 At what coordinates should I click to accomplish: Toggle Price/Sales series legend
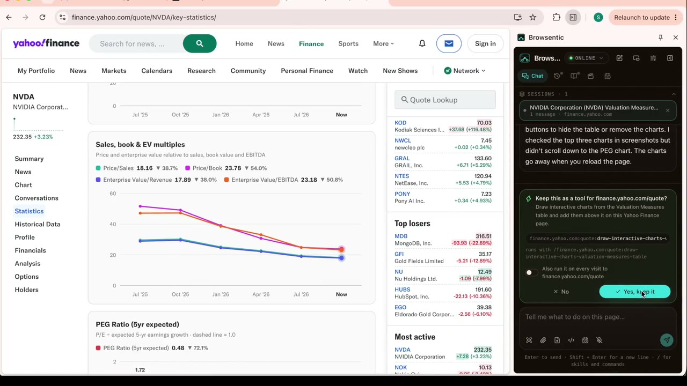click(x=136, y=168)
